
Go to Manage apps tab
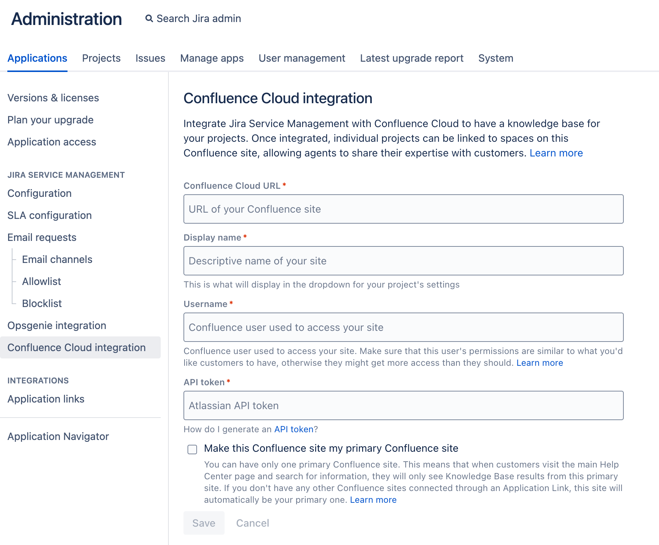click(212, 58)
